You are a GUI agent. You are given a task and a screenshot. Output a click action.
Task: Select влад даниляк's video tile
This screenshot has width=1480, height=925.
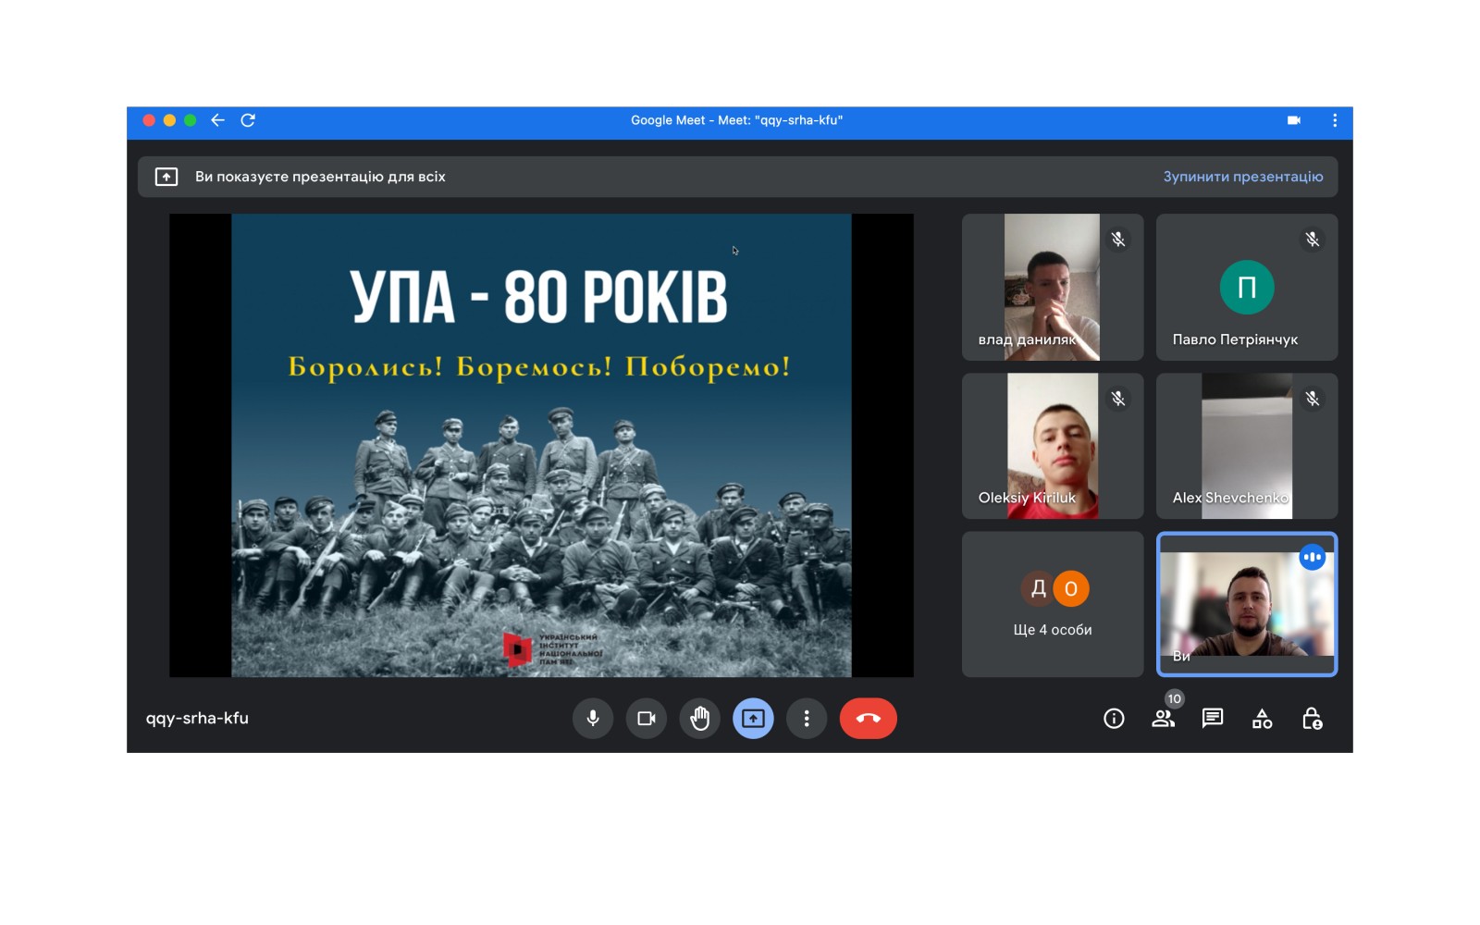[x=1053, y=287]
